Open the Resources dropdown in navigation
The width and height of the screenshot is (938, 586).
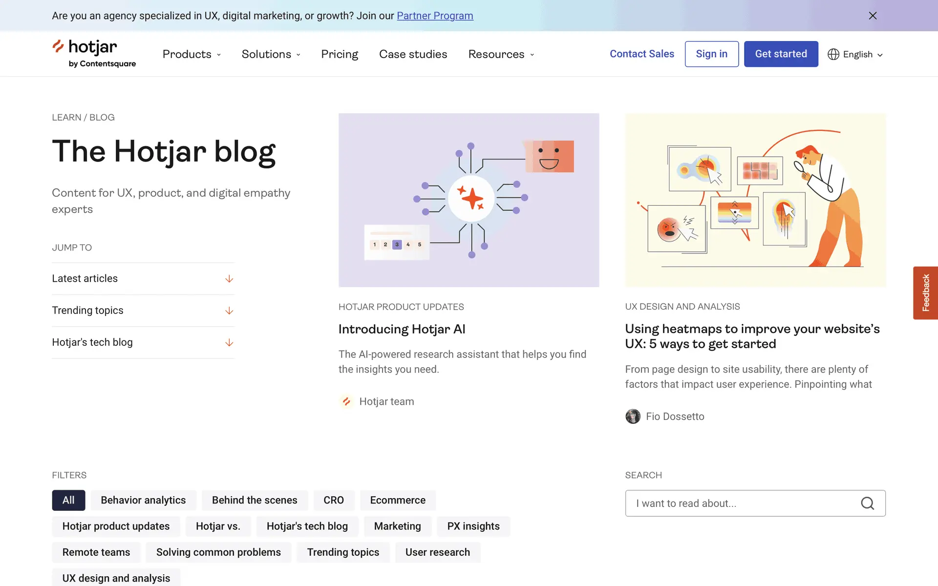pyautogui.click(x=501, y=54)
